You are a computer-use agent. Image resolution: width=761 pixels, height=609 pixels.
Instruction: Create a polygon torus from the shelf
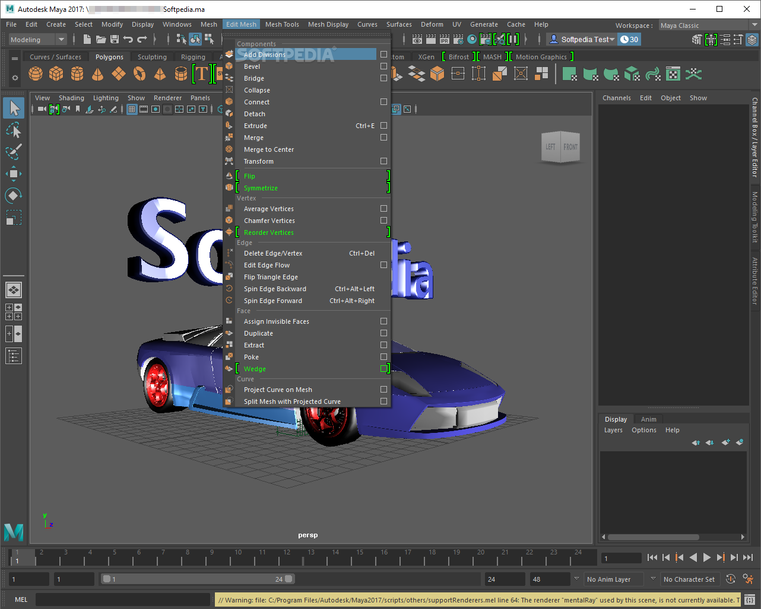[x=139, y=74]
